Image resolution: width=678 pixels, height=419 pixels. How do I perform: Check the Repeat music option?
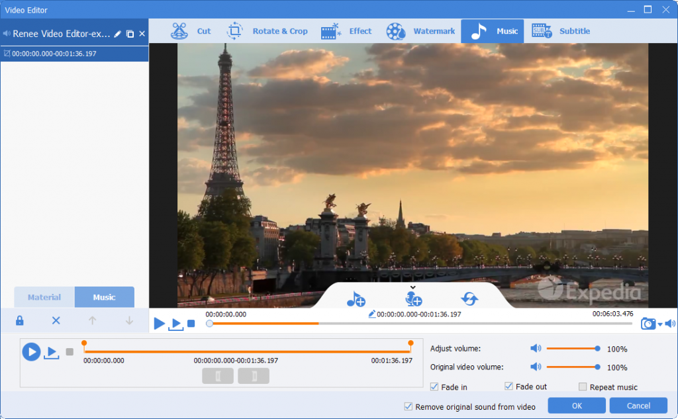click(583, 387)
